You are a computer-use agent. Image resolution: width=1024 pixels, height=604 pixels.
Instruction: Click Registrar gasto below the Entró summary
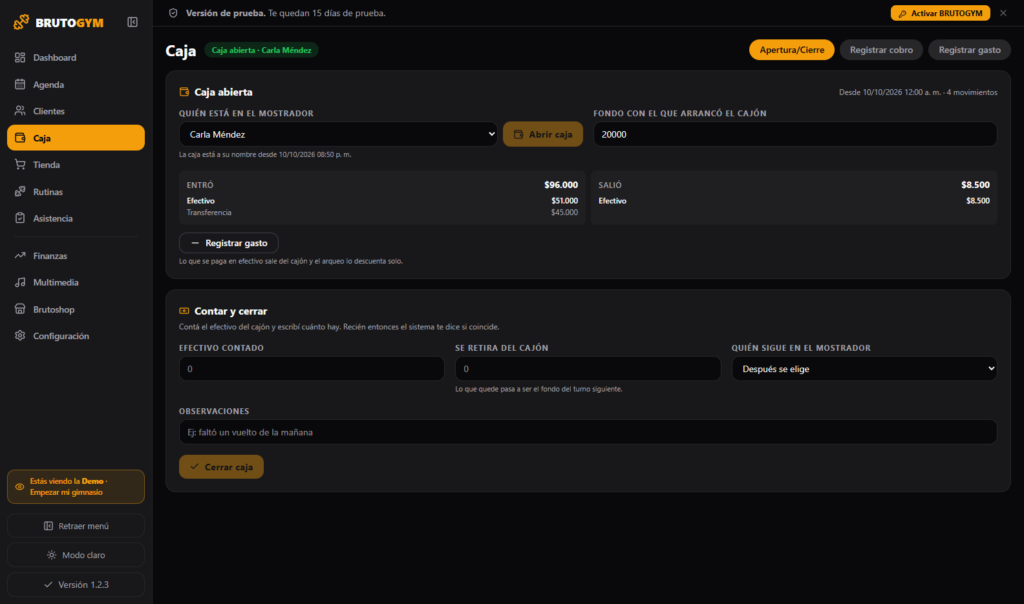pos(229,243)
